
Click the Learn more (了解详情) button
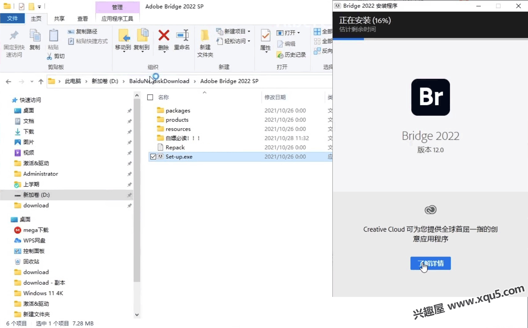(x=430, y=263)
